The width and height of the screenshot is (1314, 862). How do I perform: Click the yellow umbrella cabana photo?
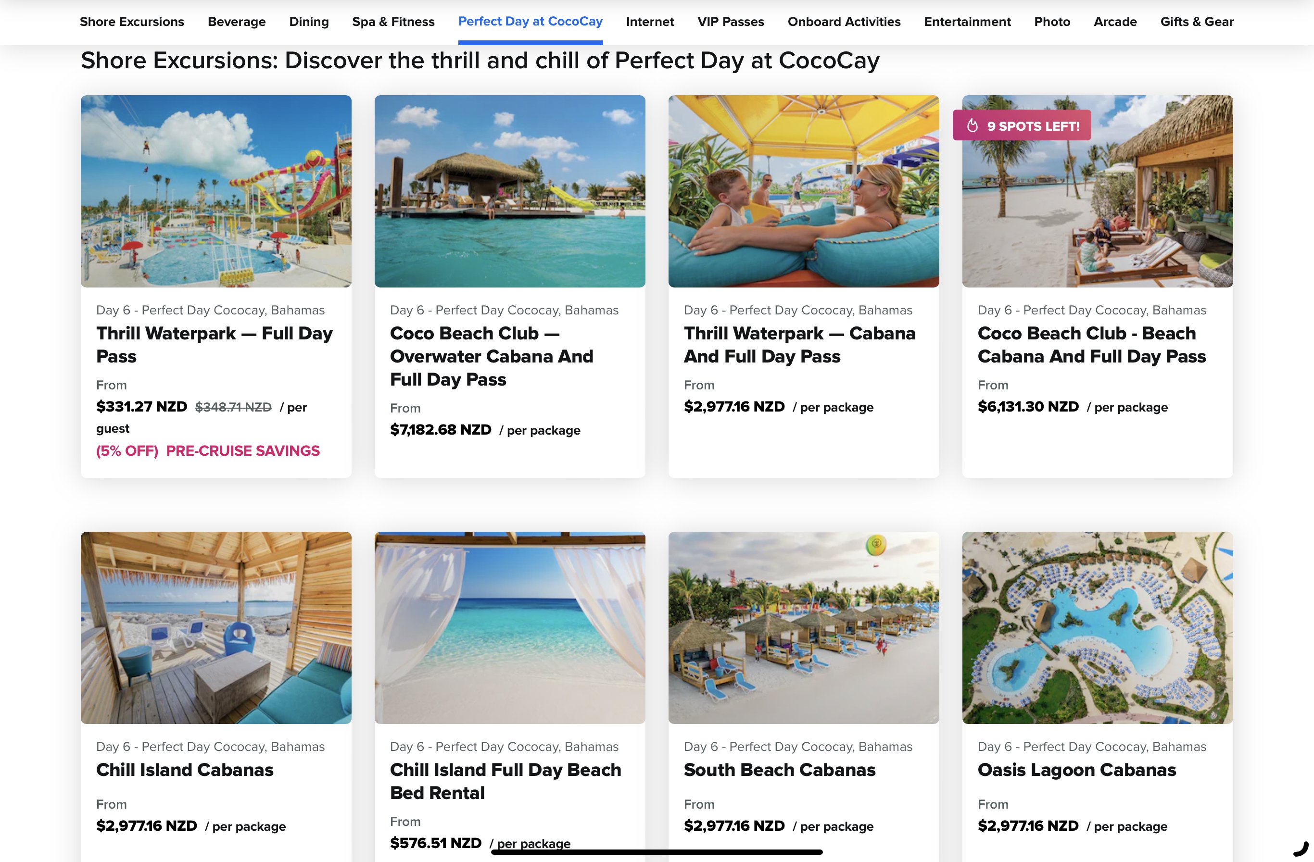pos(803,191)
